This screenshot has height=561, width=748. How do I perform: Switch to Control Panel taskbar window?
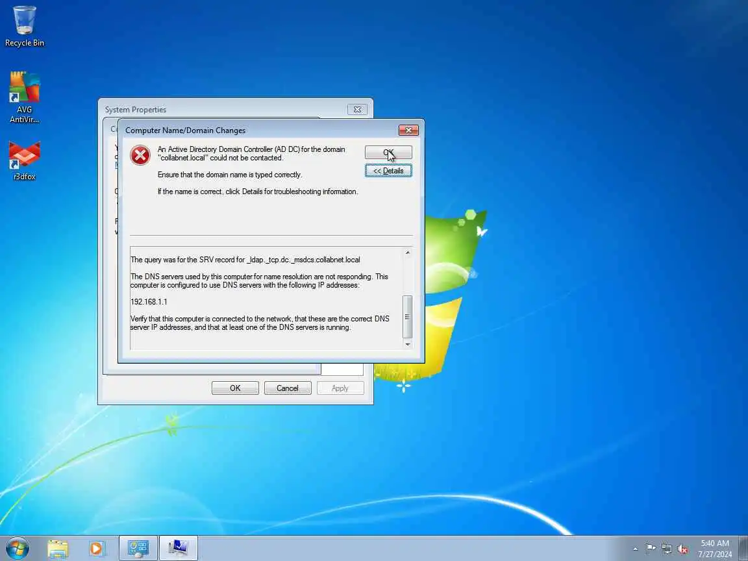[x=138, y=549]
